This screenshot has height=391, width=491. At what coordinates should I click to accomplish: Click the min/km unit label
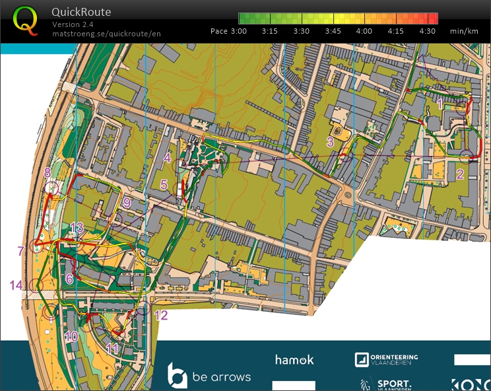click(464, 31)
